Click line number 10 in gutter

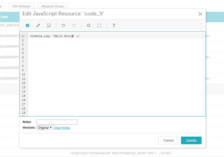[x=24, y=74]
